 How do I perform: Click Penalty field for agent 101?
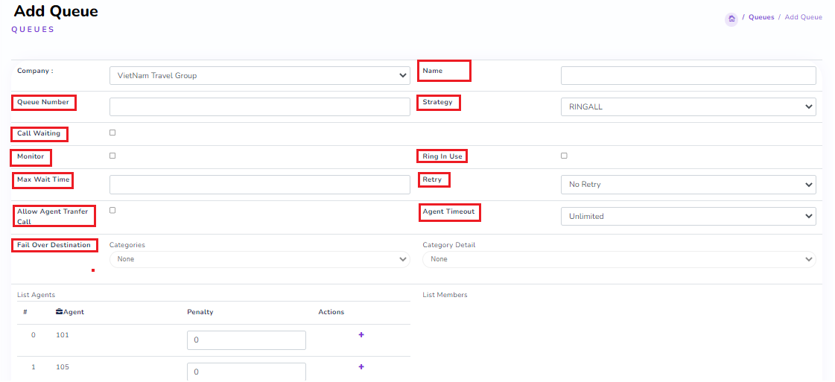[246, 340]
